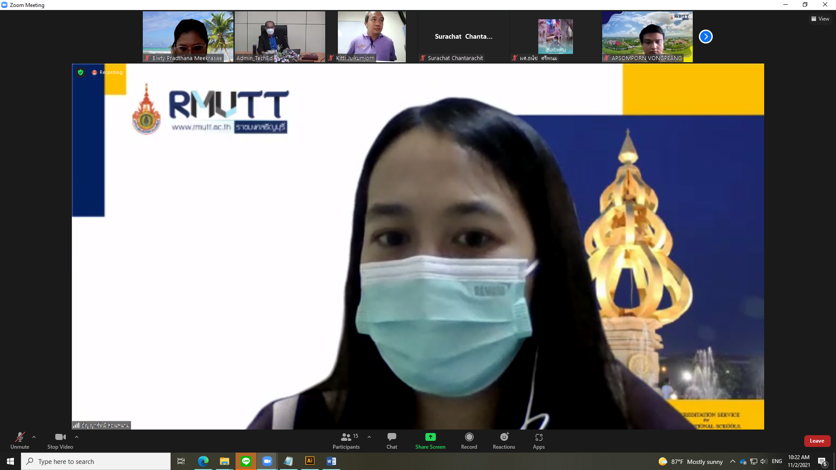This screenshot has height=470, width=836.
Task: Open Adobe Illustrator from taskbar
Action: coord(310,461)
